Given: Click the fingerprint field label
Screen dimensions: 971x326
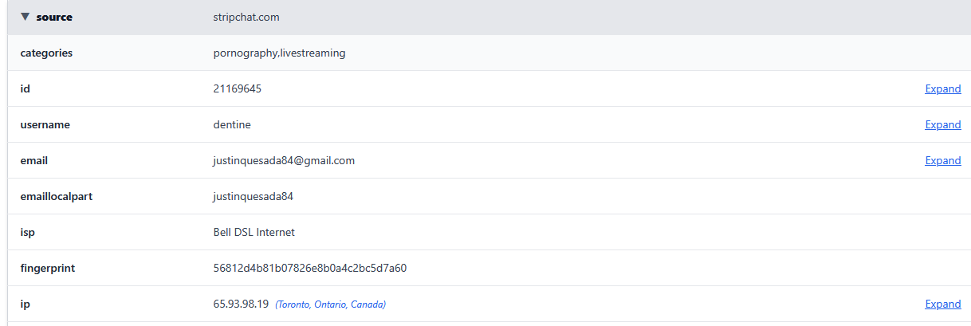Looking at the screenshot, I should pyautogui.click(x=48, y=268).
